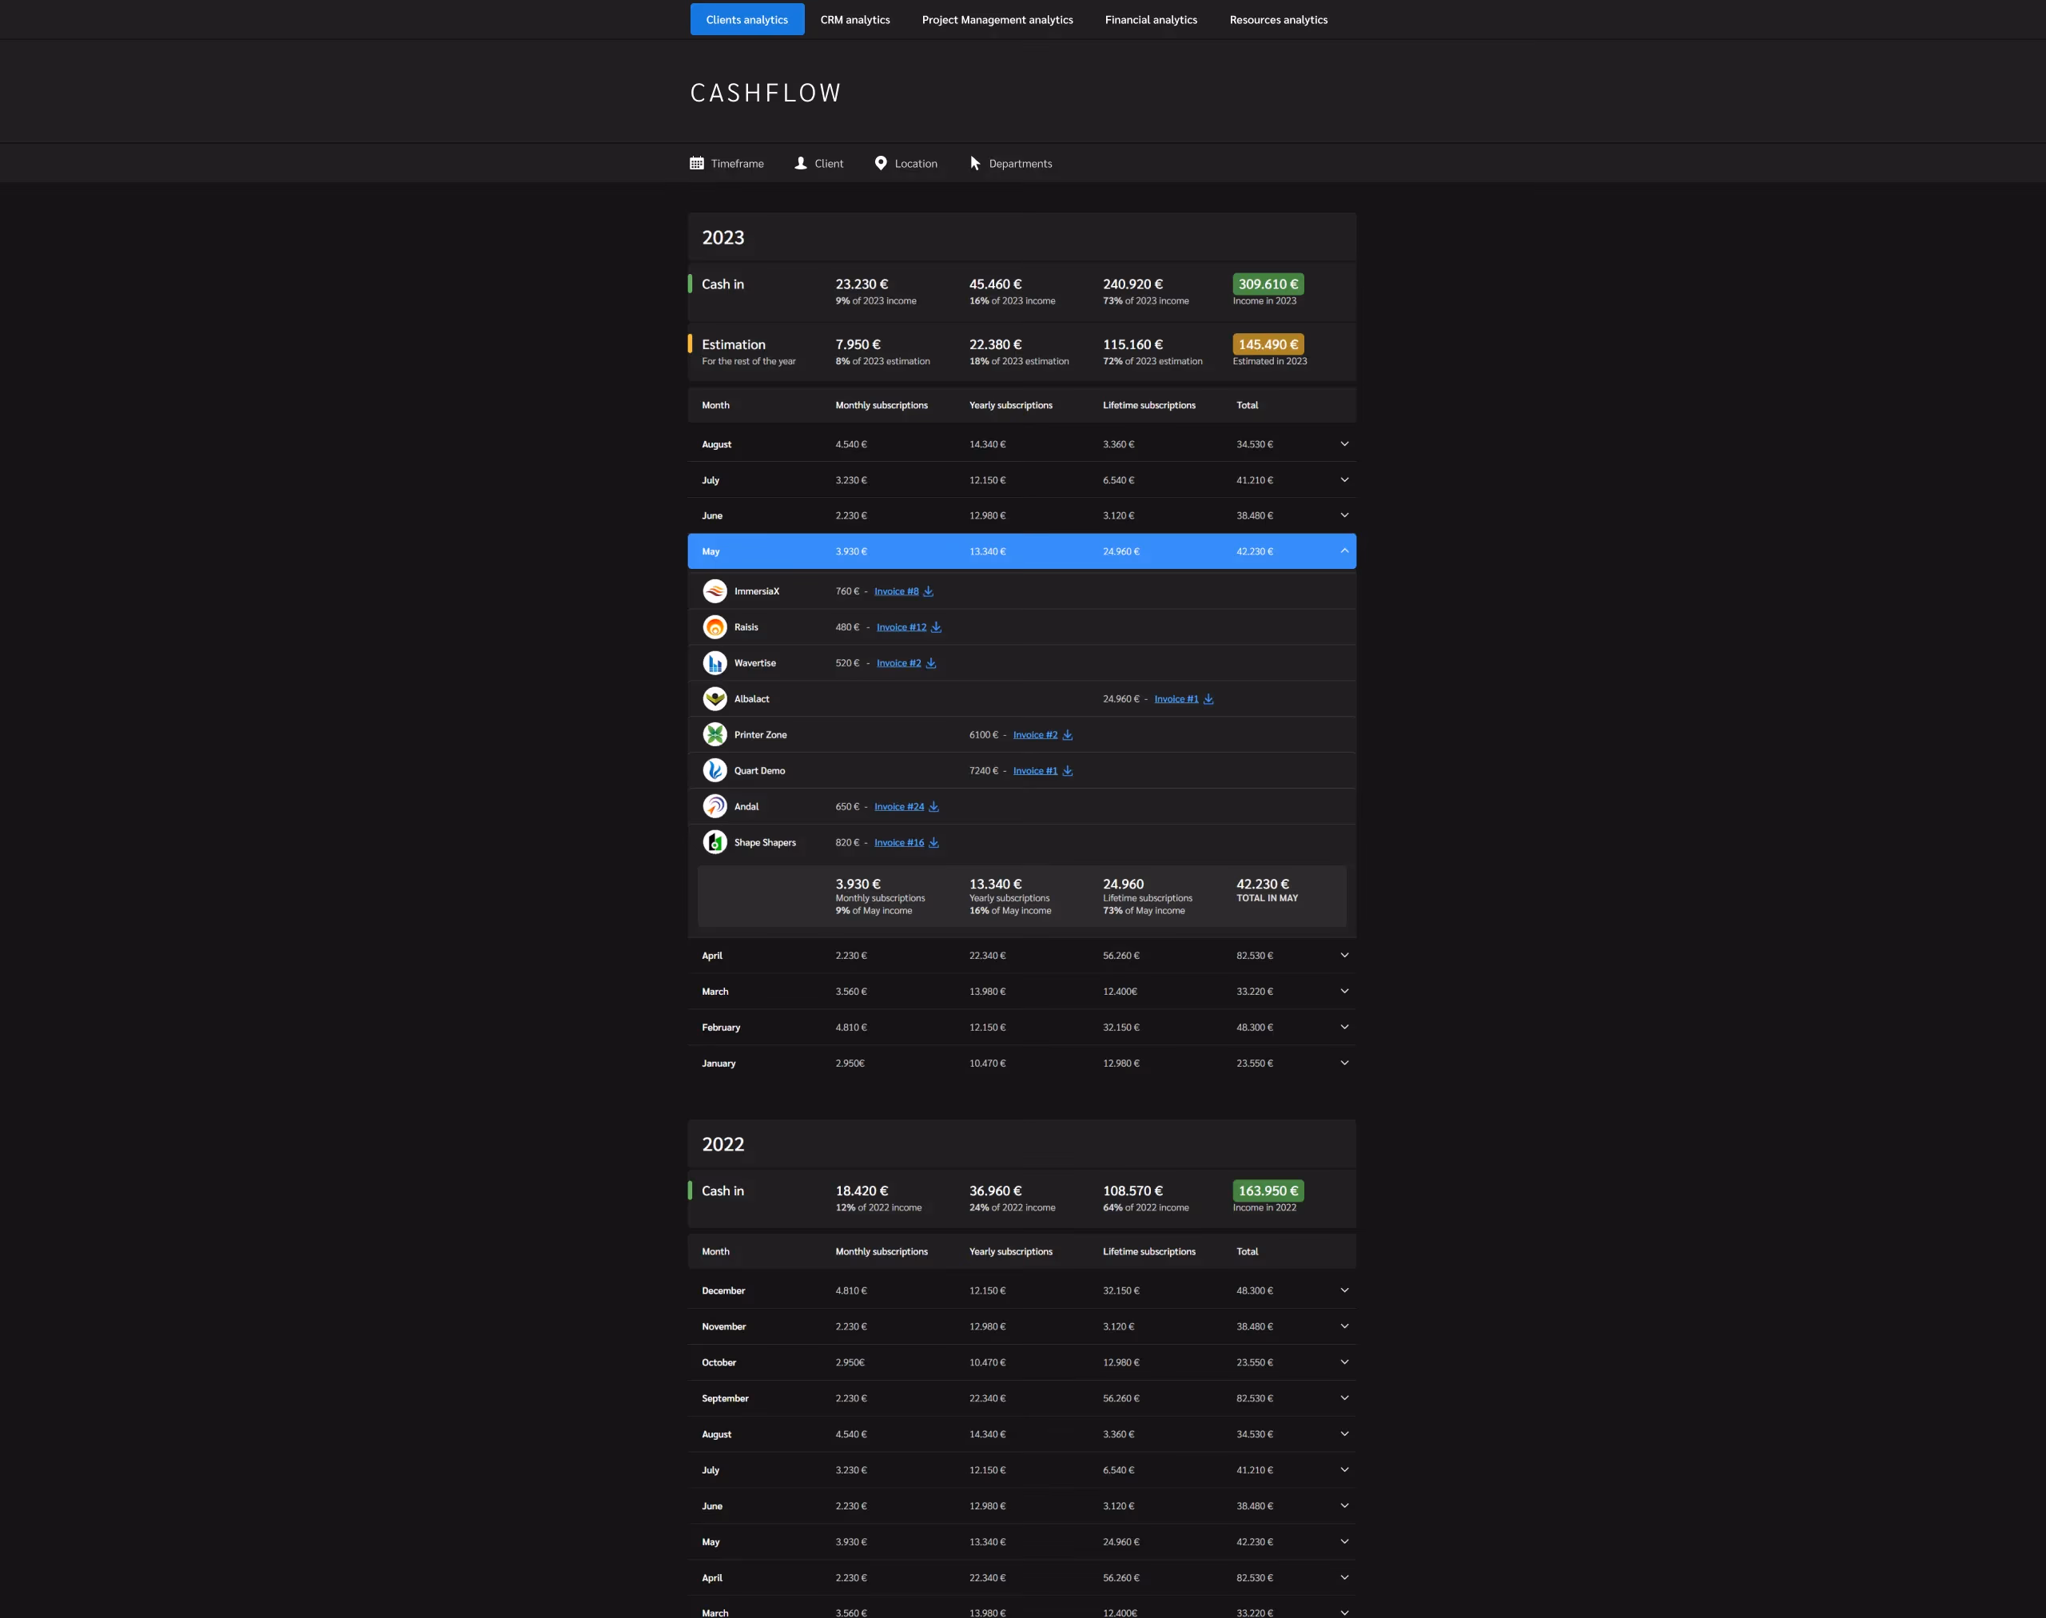The width and height of the screenshot is (2046, 1618).
Task: Open Albalact Invoice #1 link
Action: [x=1176, y=699]
